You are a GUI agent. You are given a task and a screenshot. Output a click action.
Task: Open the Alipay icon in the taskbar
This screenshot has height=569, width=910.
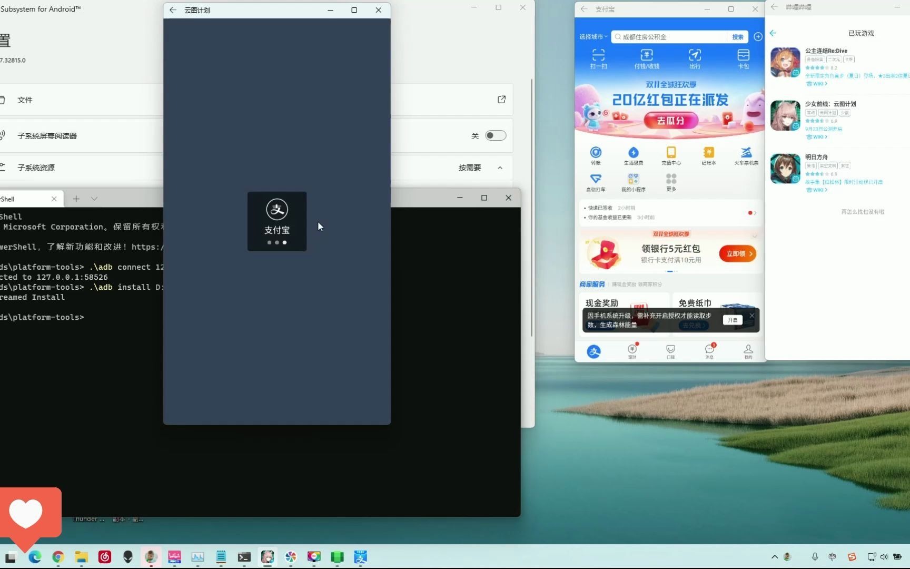coord(360,557)
